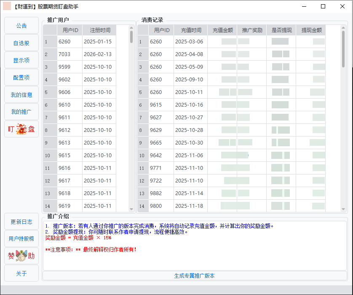Click the 推广奖励 column header
353x295 pixels.
[252, 30]
